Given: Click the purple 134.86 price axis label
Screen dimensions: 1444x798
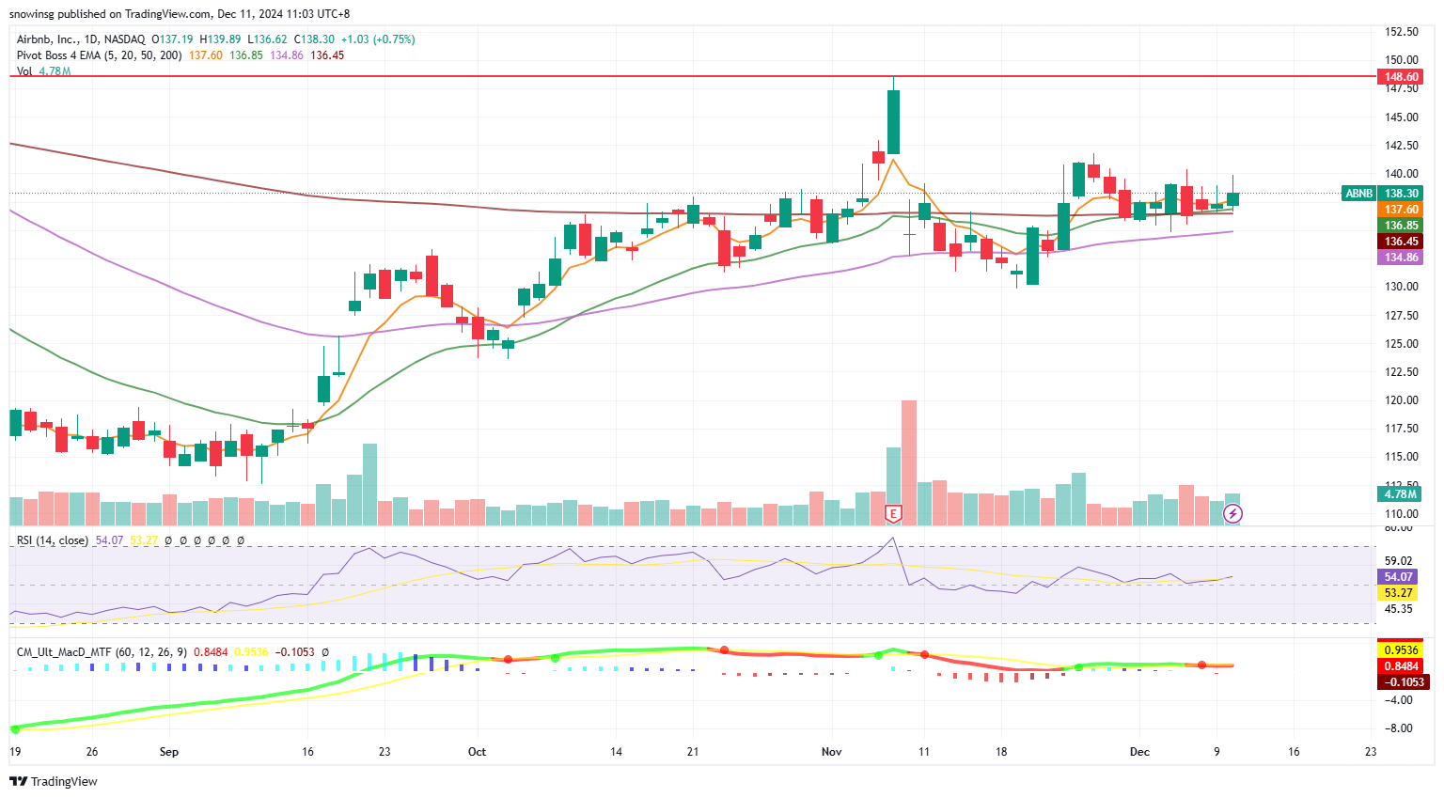Looking at the screenshot, I should tap(1401, 258).
